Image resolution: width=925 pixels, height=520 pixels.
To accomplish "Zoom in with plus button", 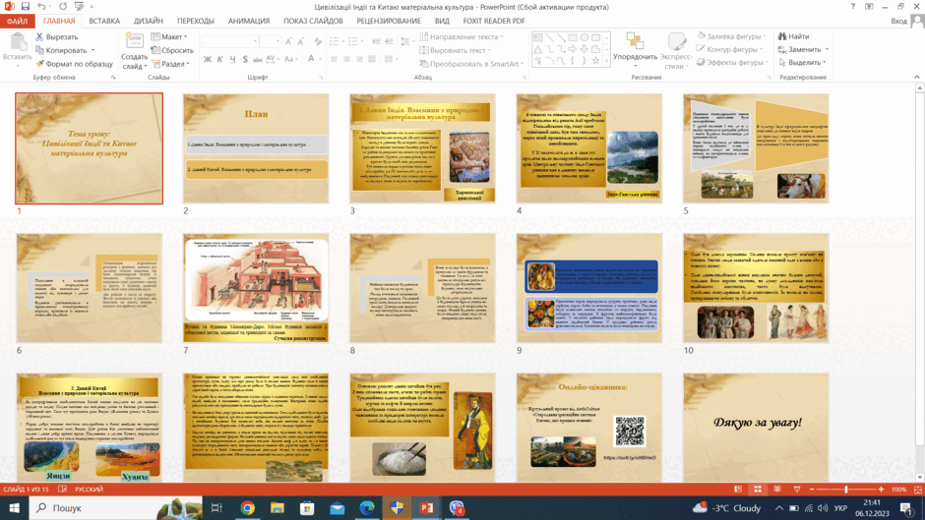I will click(x=882, y=490).
